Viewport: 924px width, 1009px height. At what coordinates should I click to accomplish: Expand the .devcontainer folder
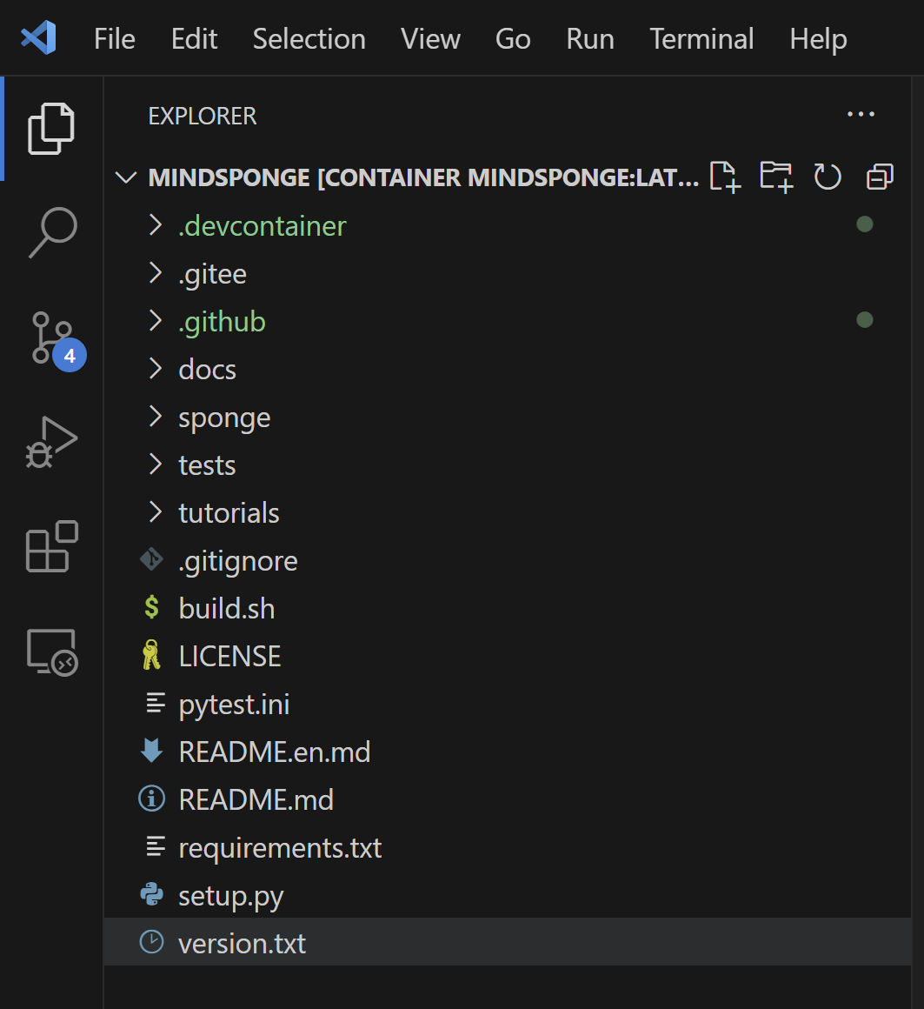point(262,226)
